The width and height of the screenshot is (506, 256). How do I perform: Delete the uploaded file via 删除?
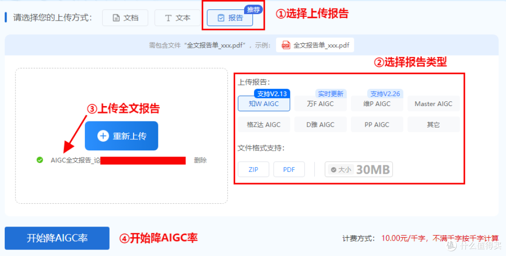(200, 160)
